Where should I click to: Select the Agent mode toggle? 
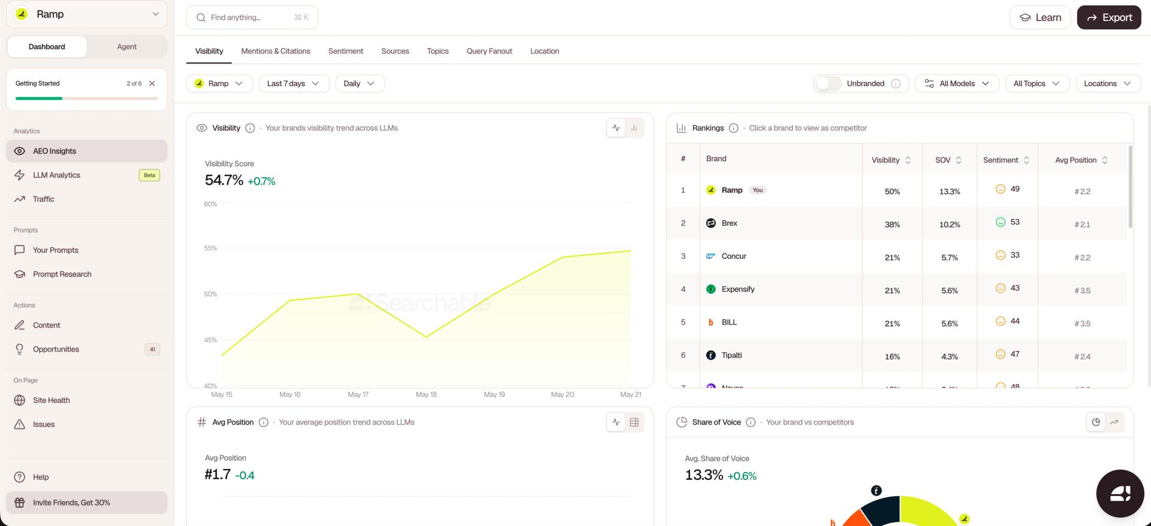pyautogui.click(x=126, y=47)
